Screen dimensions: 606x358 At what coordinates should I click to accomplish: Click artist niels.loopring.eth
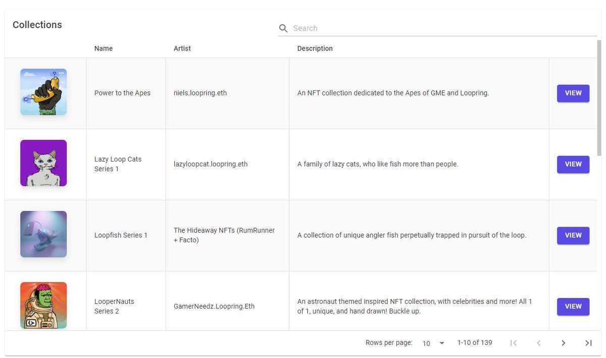pos(200,93)
